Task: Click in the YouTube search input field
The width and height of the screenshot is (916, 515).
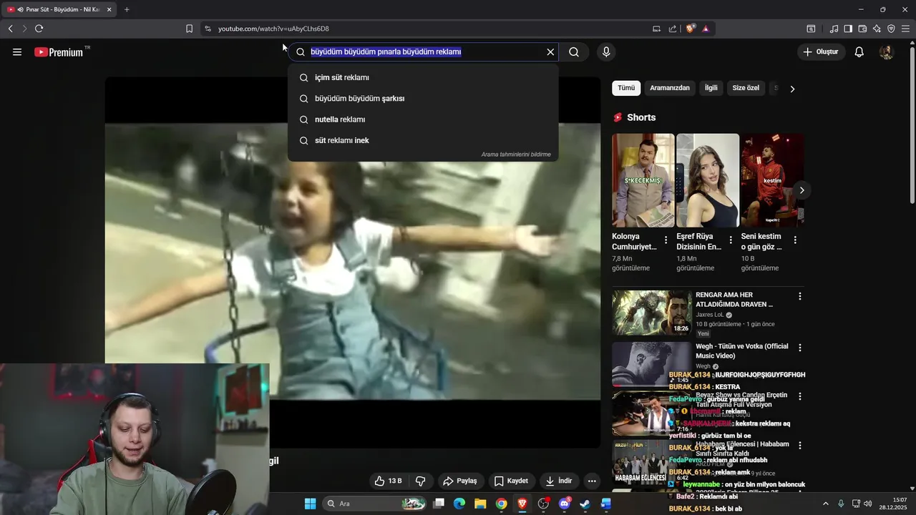Action: point(422,51)
